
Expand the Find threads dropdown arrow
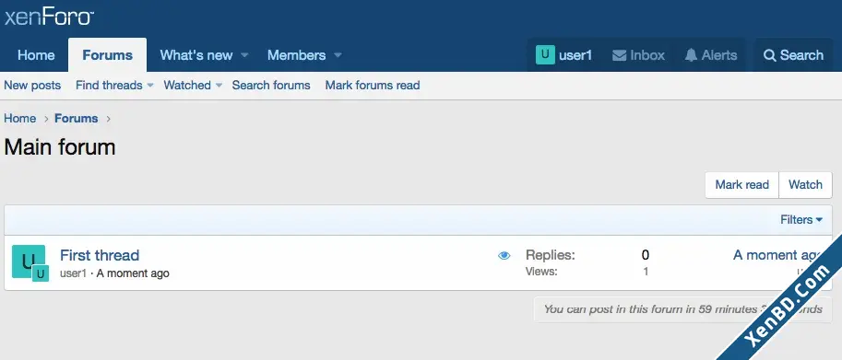coord(150,86)
